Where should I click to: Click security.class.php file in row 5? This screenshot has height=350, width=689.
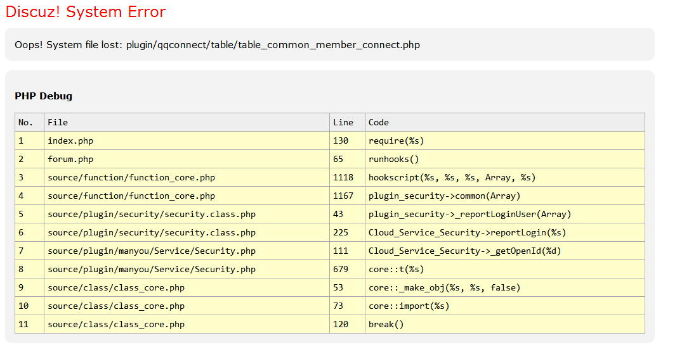coord(187,215)
